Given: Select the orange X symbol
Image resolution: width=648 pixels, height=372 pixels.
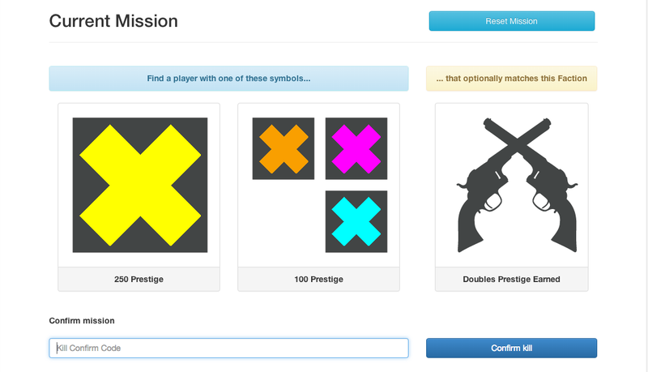Looking at the screenshot, I should 283,149.
